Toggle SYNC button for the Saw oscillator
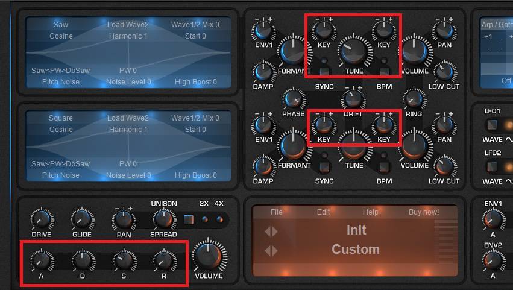The height and width of the screenshot is (290, 513). 324,72
